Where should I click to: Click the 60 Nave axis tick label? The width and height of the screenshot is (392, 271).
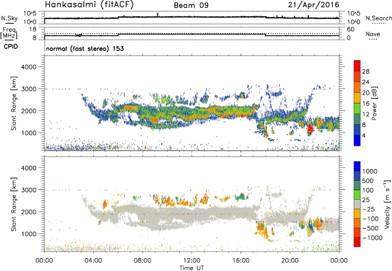350,29
